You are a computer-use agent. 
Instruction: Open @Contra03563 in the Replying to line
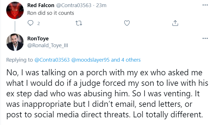52,60
